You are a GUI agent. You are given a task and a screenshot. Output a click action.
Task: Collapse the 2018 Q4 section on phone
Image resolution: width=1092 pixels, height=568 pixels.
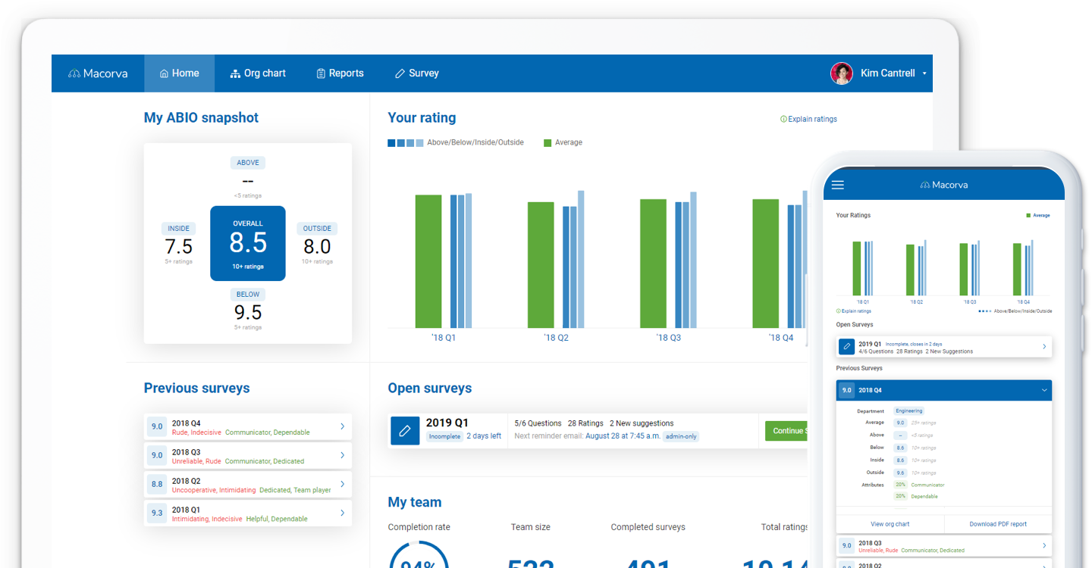tap(1044, 390)
